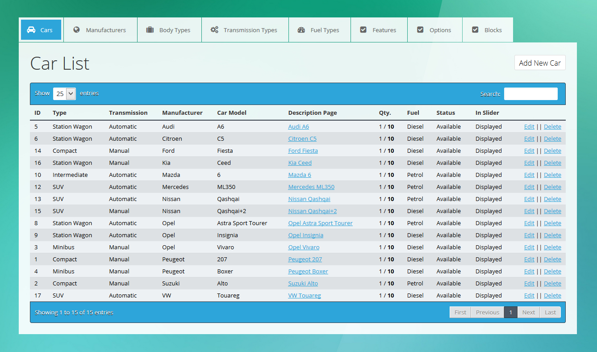Screen dimensions: 597x352
Task: Open the Transmission Types tab
Action: tap(245, 30)
